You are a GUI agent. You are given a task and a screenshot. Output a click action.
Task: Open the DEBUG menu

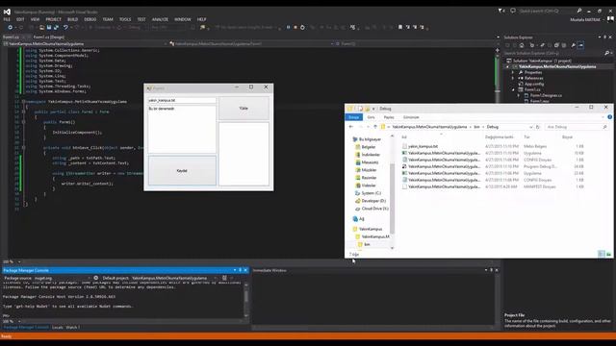90,19
